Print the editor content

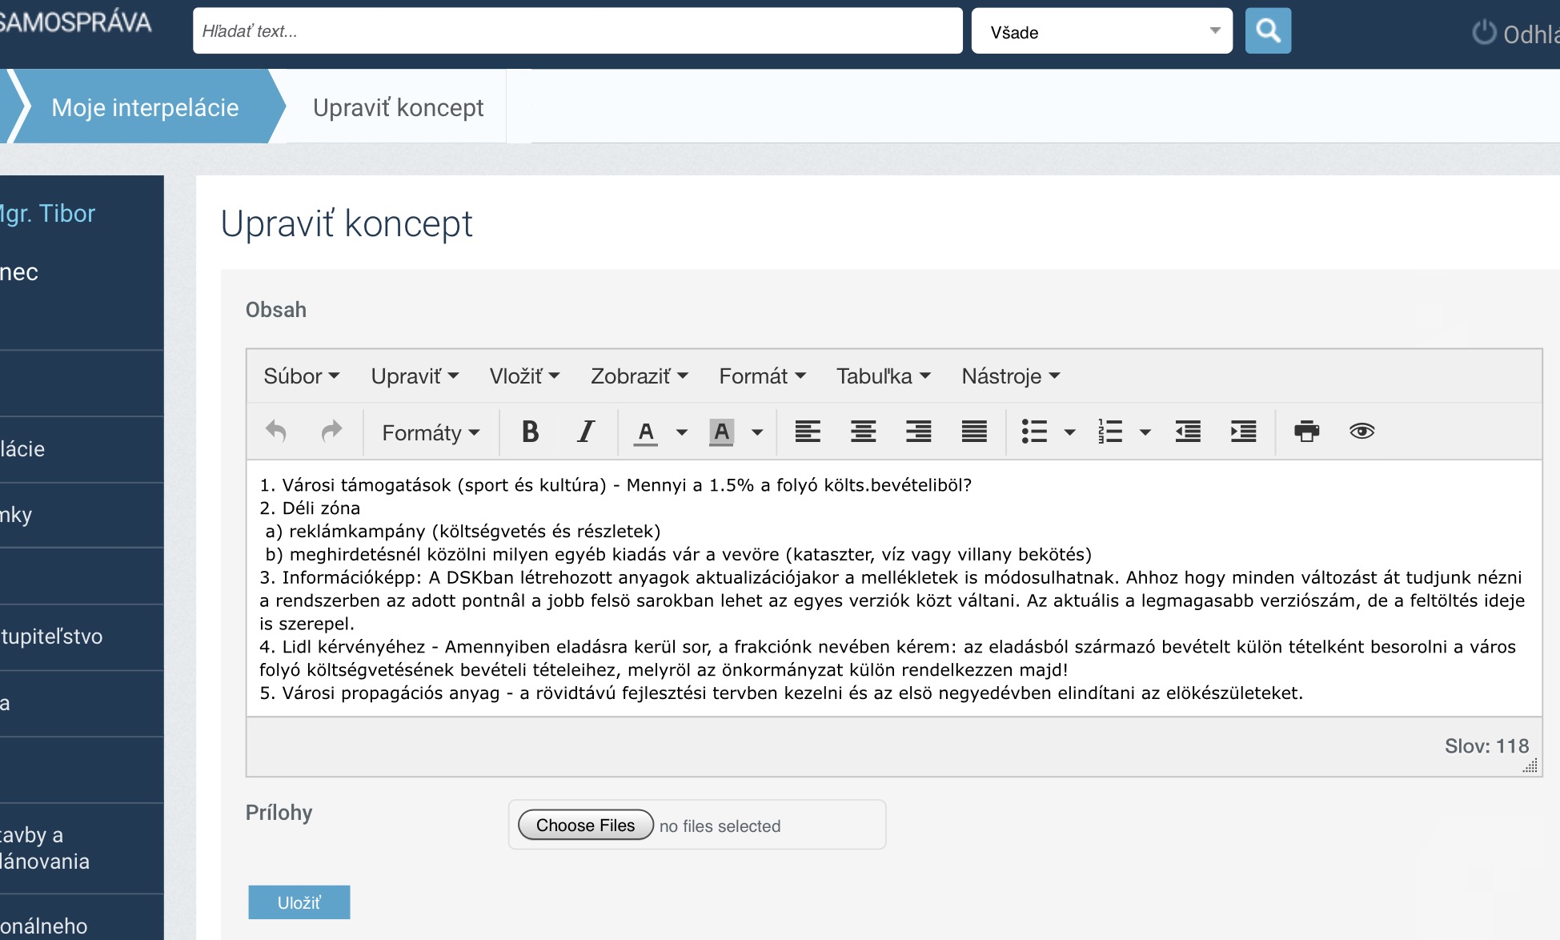pyautogui.click(x=1306, y=432)
